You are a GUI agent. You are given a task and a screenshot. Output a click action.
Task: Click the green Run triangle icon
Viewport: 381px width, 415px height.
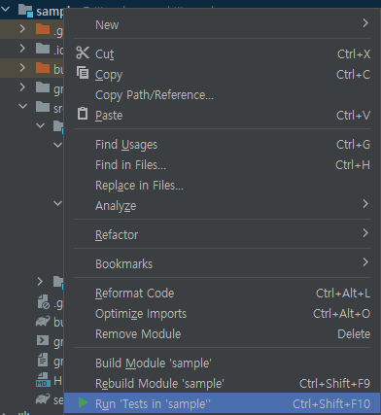(x=83, y=402)
